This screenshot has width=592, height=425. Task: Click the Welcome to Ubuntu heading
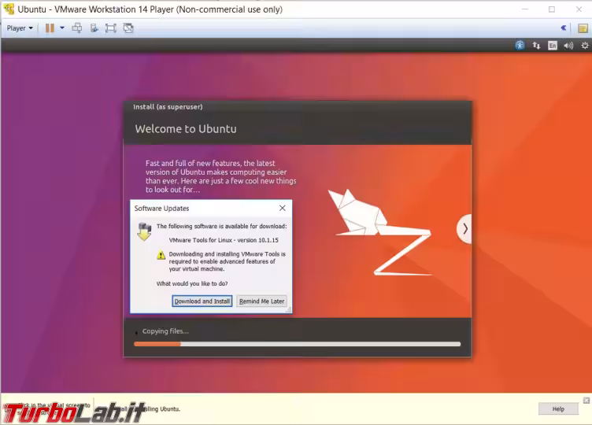(186, 129)
